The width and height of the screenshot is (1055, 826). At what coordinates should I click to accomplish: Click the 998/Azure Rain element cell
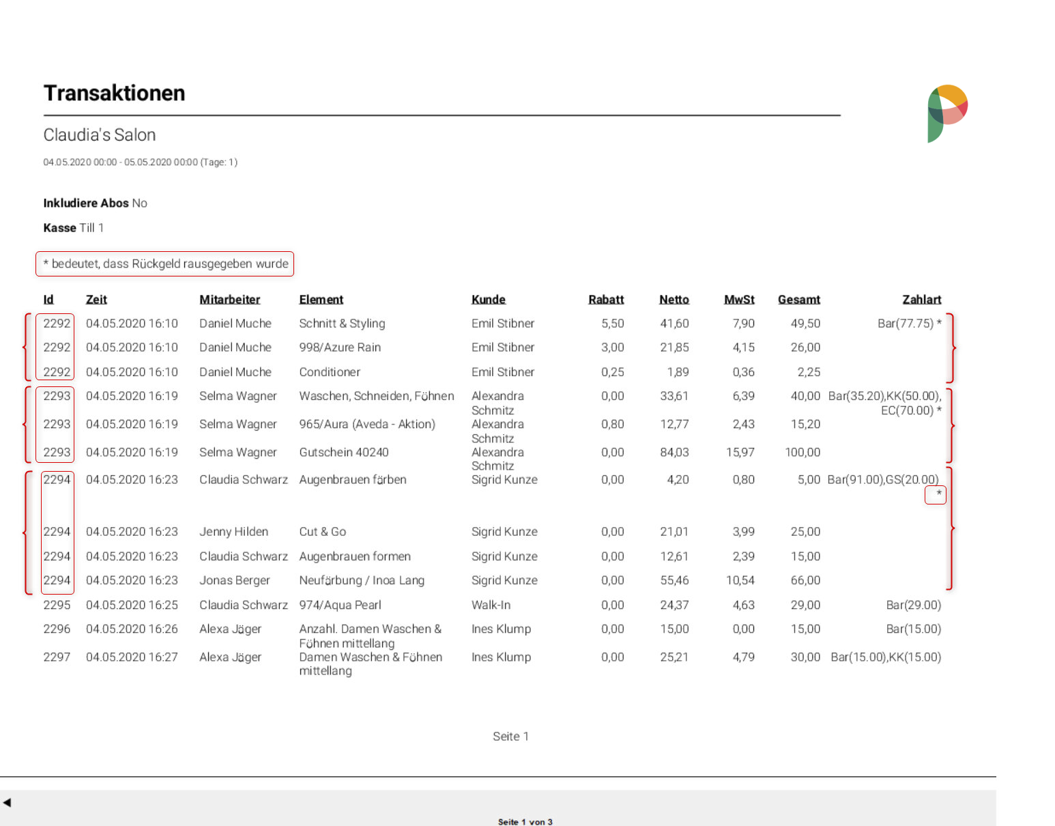(x=340, y=347)
